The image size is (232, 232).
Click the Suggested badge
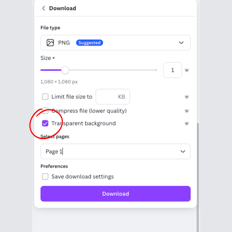(x=89, y=43)
